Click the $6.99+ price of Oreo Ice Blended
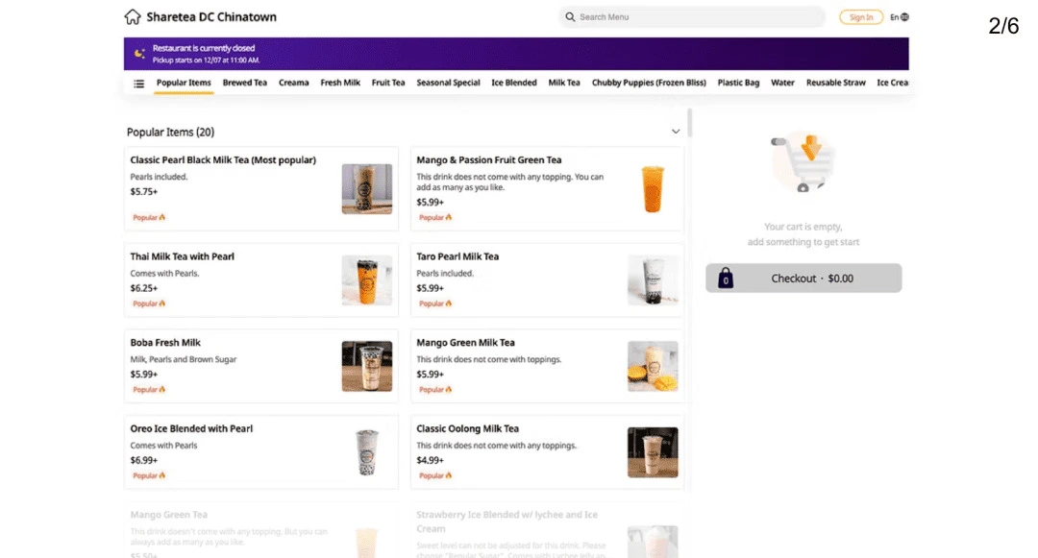The width and height of the screenshot is (1038, 558). (143, 460)
